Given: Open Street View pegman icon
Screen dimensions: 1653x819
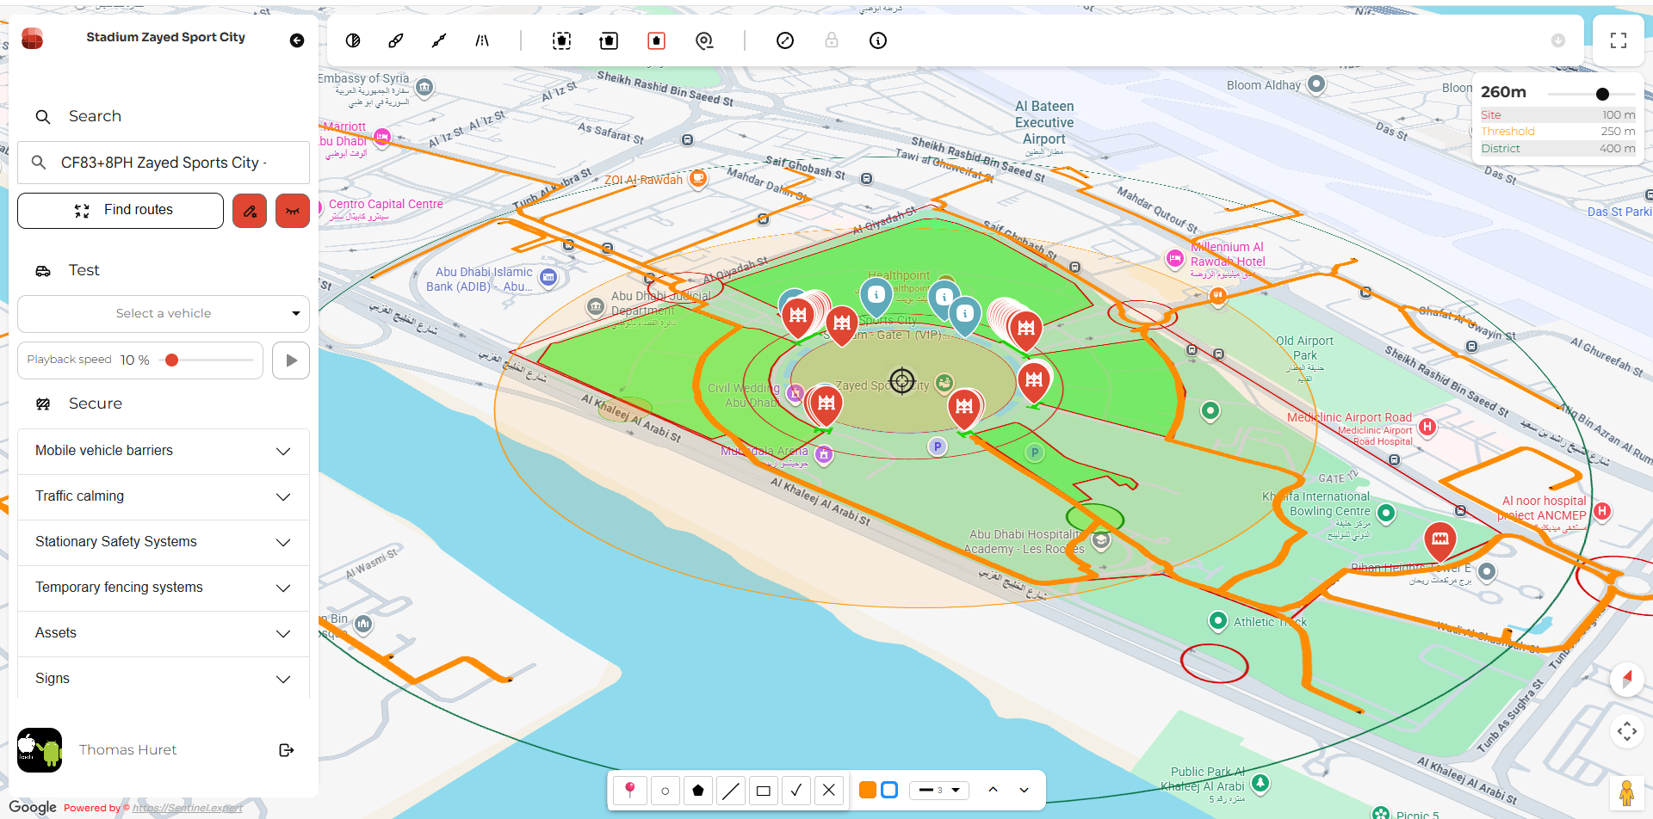Looking at the screenshot, I should click(1626, 792).
